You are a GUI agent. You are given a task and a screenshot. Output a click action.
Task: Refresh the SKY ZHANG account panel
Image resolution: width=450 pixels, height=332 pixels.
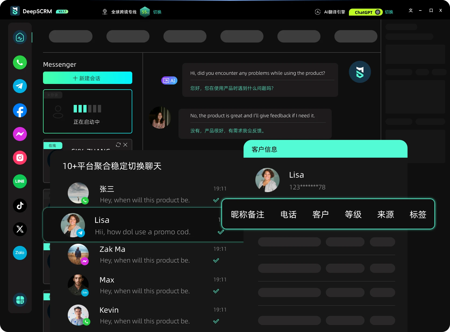118,145
